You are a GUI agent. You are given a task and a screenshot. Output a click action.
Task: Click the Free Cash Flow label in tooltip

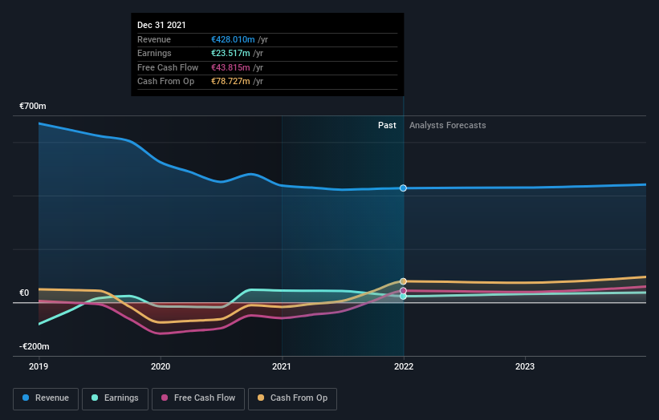(x=168, y=67)
